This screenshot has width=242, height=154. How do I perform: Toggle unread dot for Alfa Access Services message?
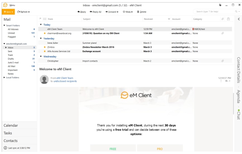click(45, 51)
